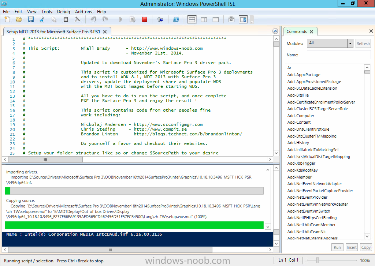Select Add-History in the commands list
Image resolution: width=375 pixels, height=266 pixels.
click(x=298, y=143)
